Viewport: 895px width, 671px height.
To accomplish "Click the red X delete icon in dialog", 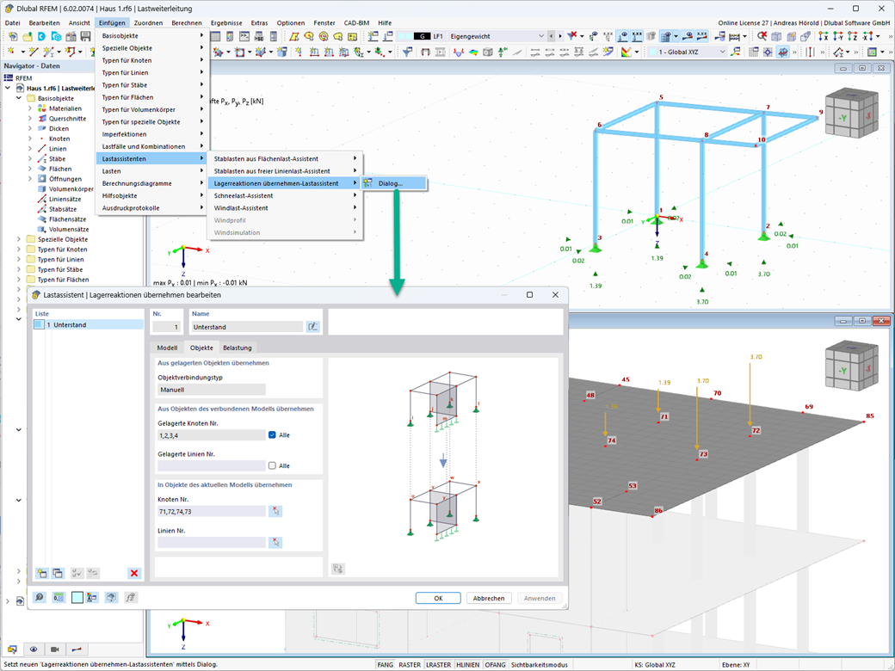I will (x=134, y=573).
